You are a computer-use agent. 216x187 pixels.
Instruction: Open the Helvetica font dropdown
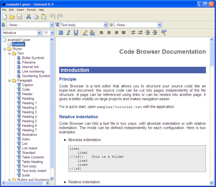tap(39, 33)
